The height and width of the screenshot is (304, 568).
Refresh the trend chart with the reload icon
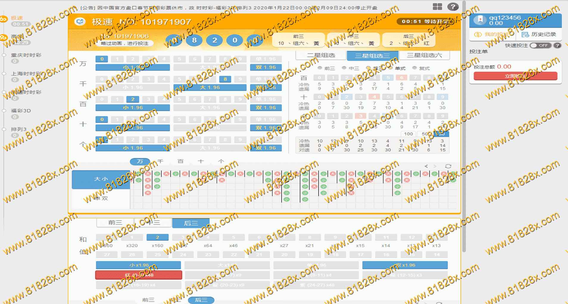click(x=448, y=166)
